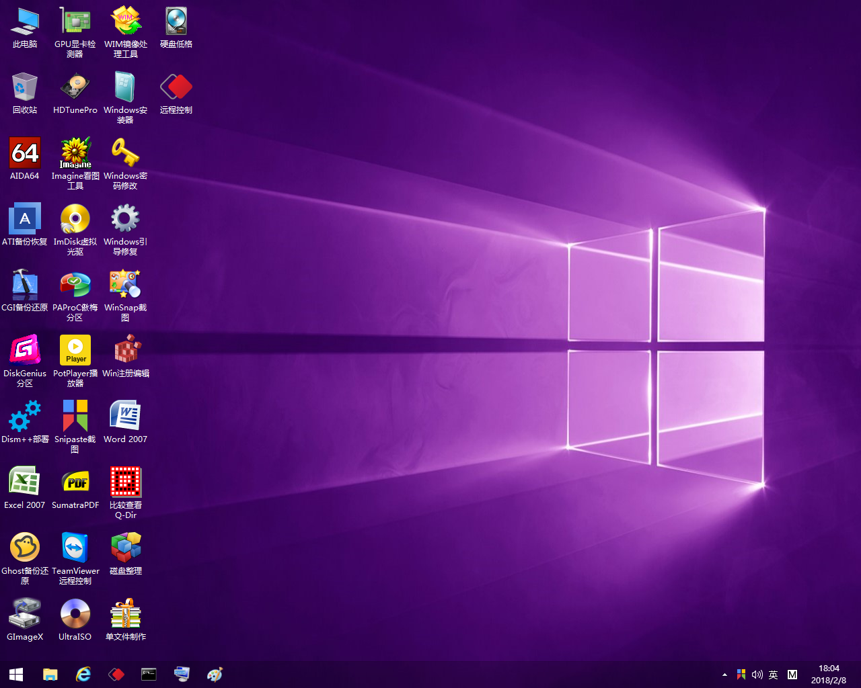Image resolution: width=861 pixels, height=688 pixels.
Task: Open the paint palette taskbar icon
Action: click(x=215, y=675)
